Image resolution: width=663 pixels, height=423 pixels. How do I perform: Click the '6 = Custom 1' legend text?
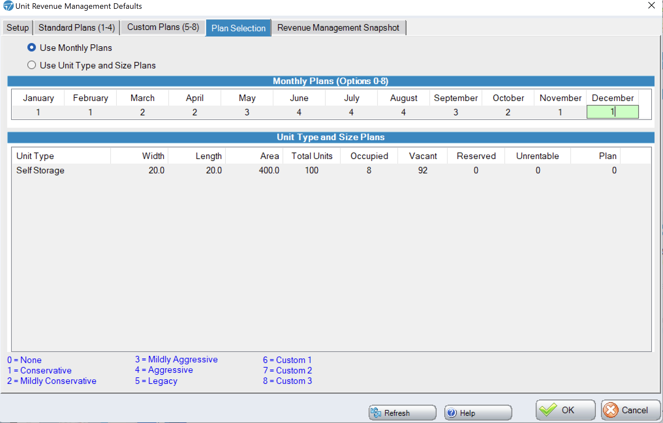[x=287, y=360]
